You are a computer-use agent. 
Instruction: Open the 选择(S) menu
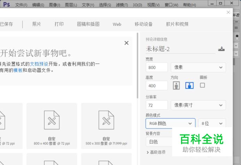point(105,5)
